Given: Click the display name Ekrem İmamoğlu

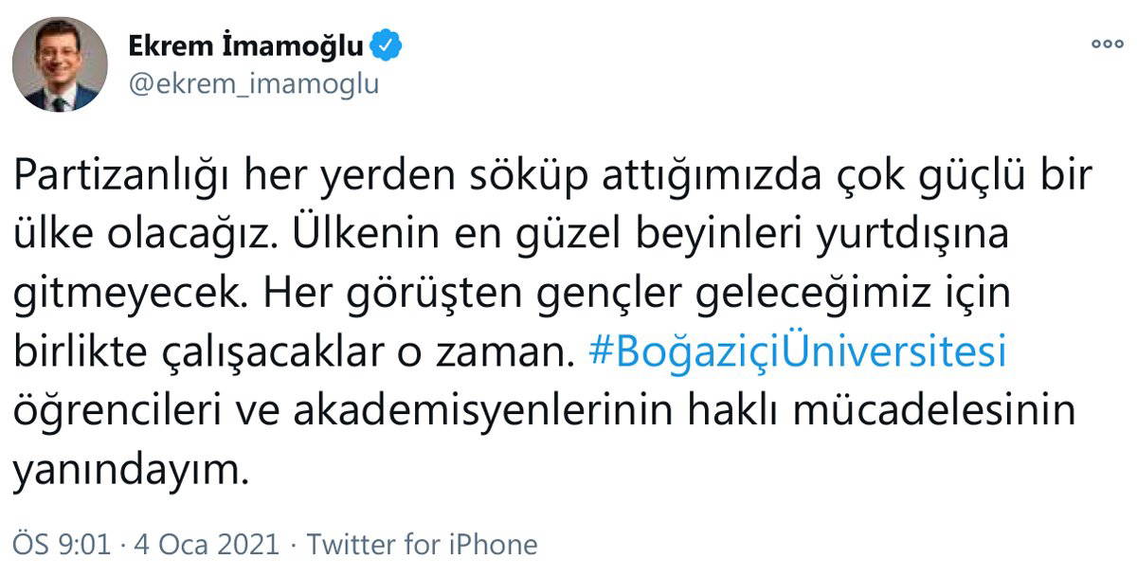Looking at the screenshot, I should click(x=245, y=45).
